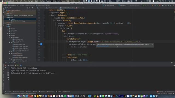Open the Logcat tool window tab
Image resolution: width=175 pixels, height=98 pixels.
click(8, 92)
